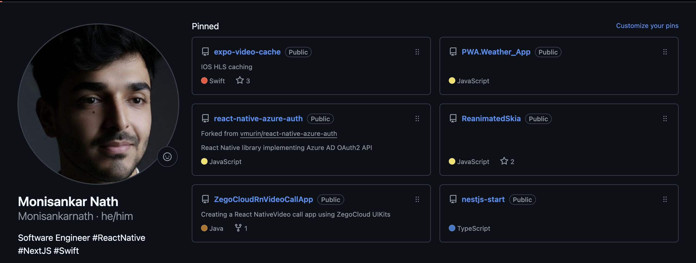Open the pin options grip on ZegoCloudRnVideoCallApp card
Viewport: 696px width, 263px height.
[417, 199]
